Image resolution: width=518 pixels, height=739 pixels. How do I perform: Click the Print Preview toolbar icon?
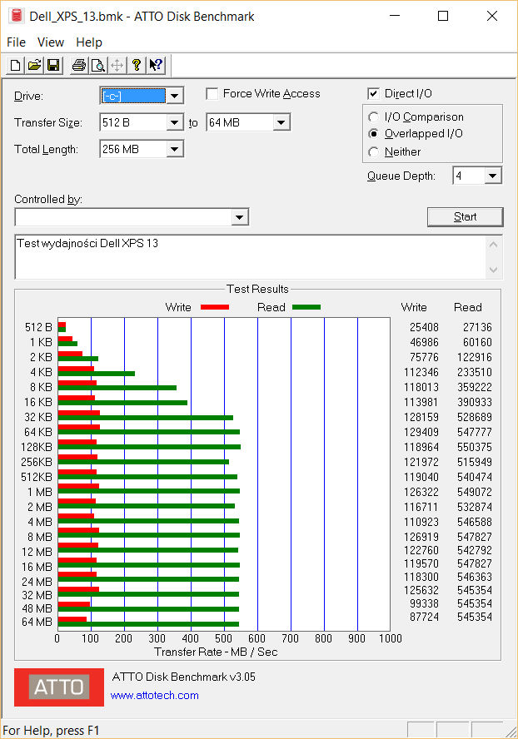click(98, 65)
